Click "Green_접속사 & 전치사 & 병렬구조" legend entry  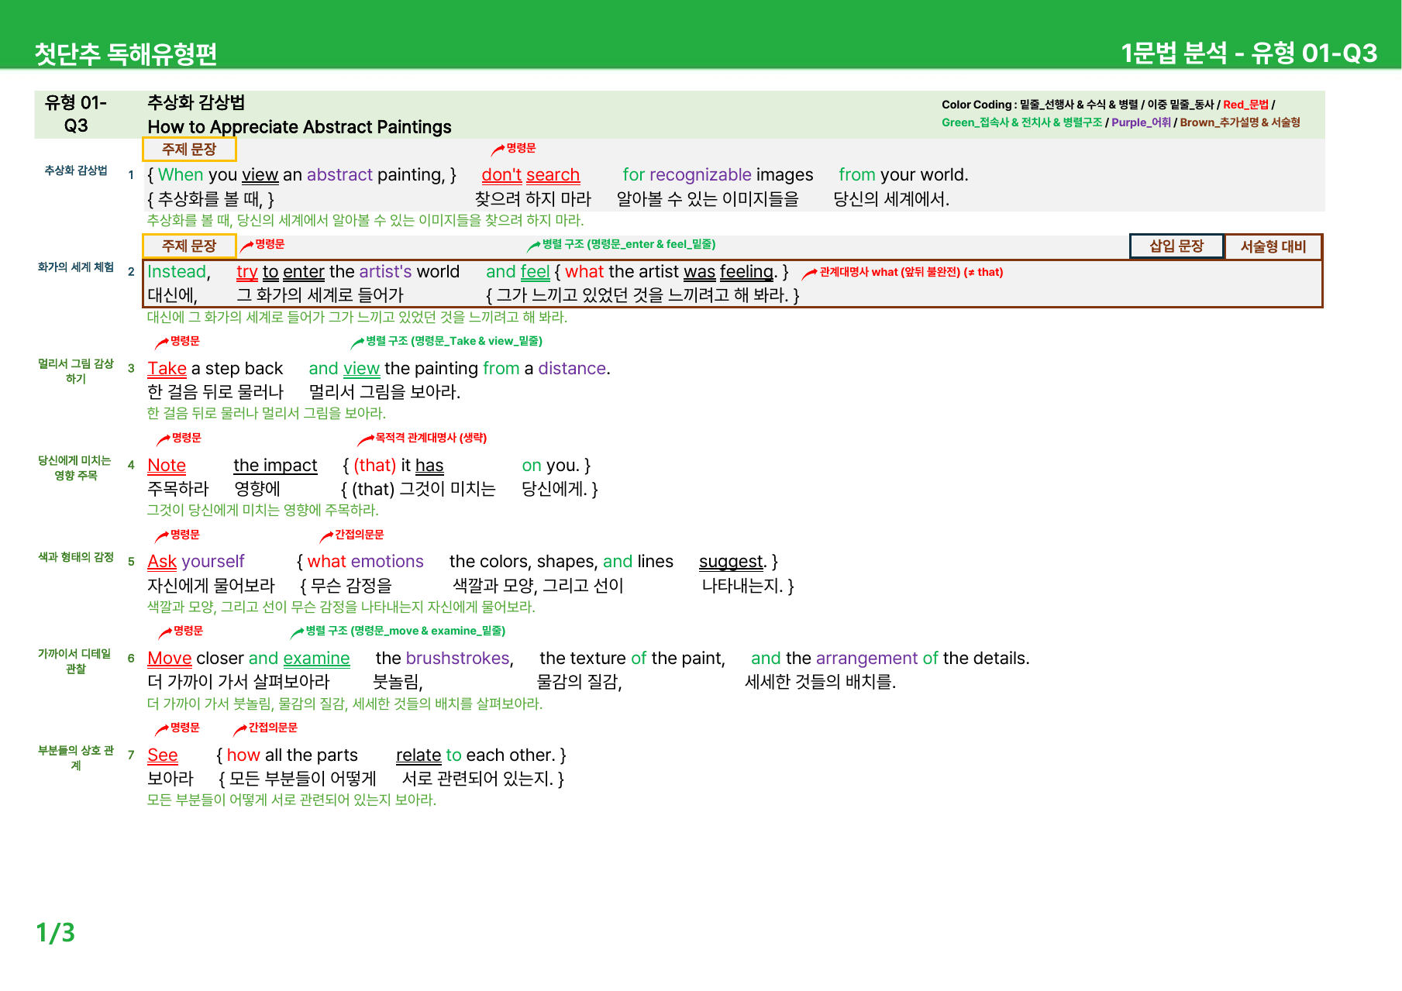[x=1021, y=122]
